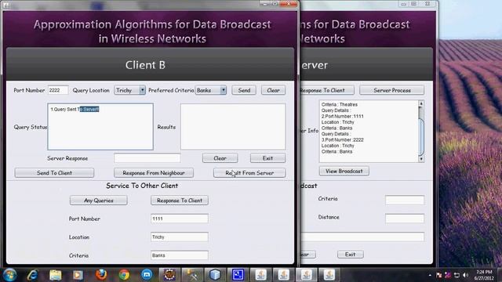The width and height of the screenshot is (502, 282).
Task: Click Response To Client in Server window
Action: pos(327,90)
